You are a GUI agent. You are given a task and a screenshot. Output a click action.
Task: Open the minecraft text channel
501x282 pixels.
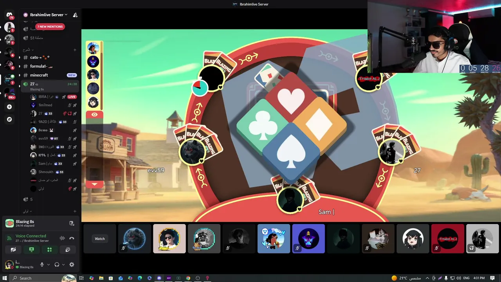[x=50, y=75]
